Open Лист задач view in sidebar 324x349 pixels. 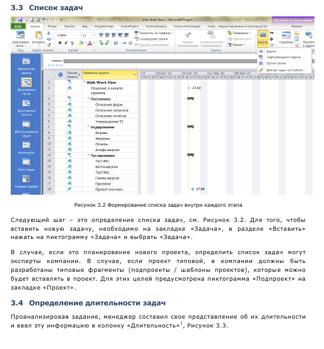(27, 165)
